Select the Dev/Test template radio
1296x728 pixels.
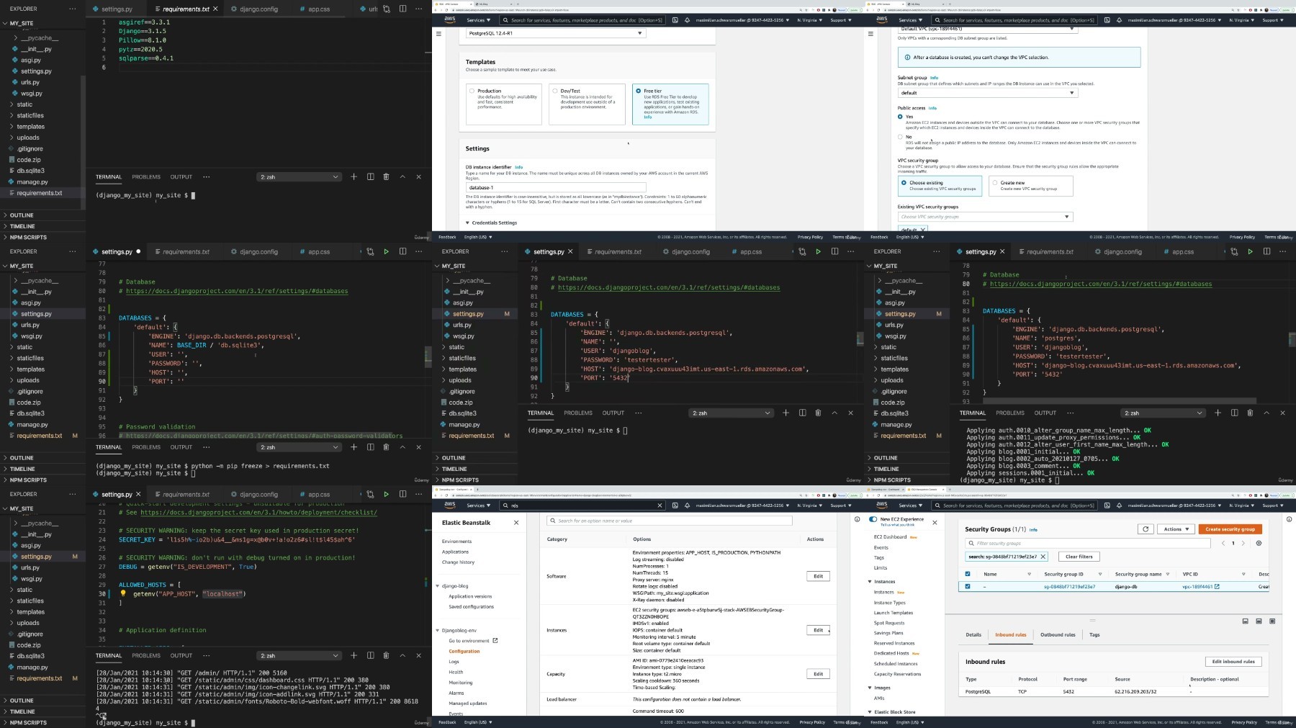click(554, 91)
